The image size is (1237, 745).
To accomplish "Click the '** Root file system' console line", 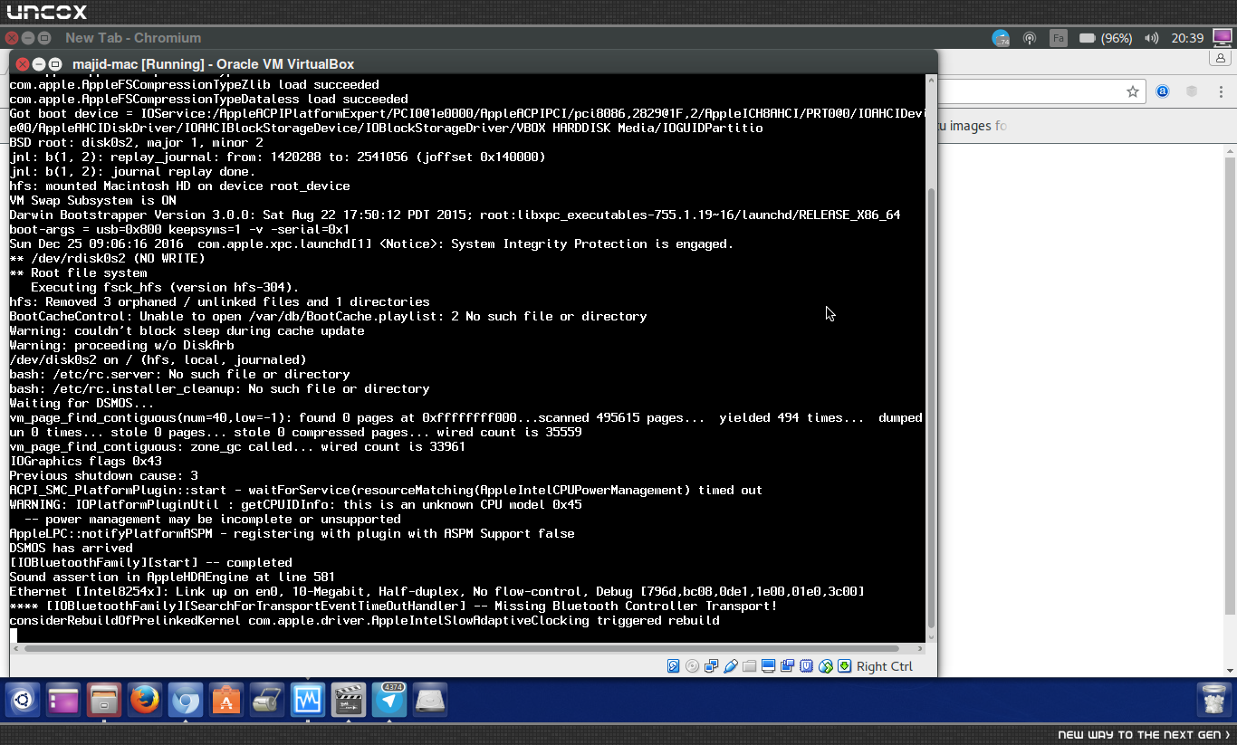I will tap(78, 272).
